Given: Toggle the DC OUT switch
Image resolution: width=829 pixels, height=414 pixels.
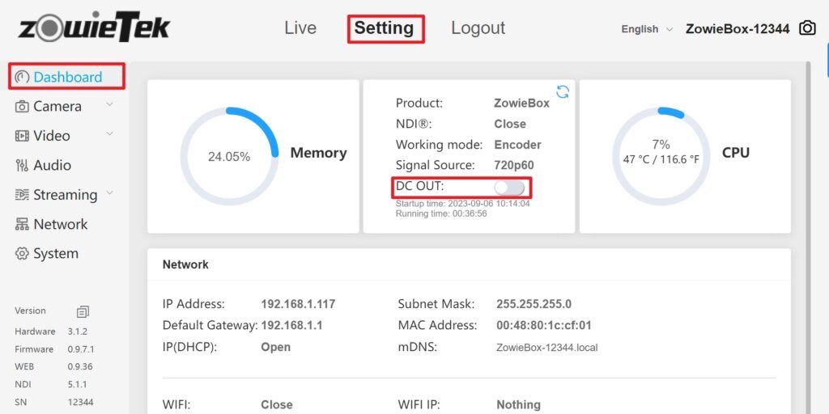Looking at the screenshot, I should coord(510,188).
